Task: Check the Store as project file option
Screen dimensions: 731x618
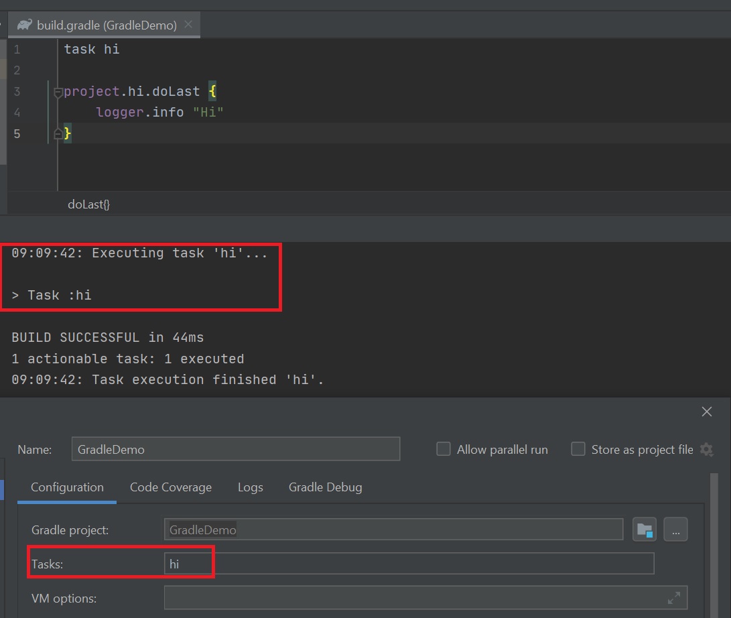Action: [x=578, y=449]
